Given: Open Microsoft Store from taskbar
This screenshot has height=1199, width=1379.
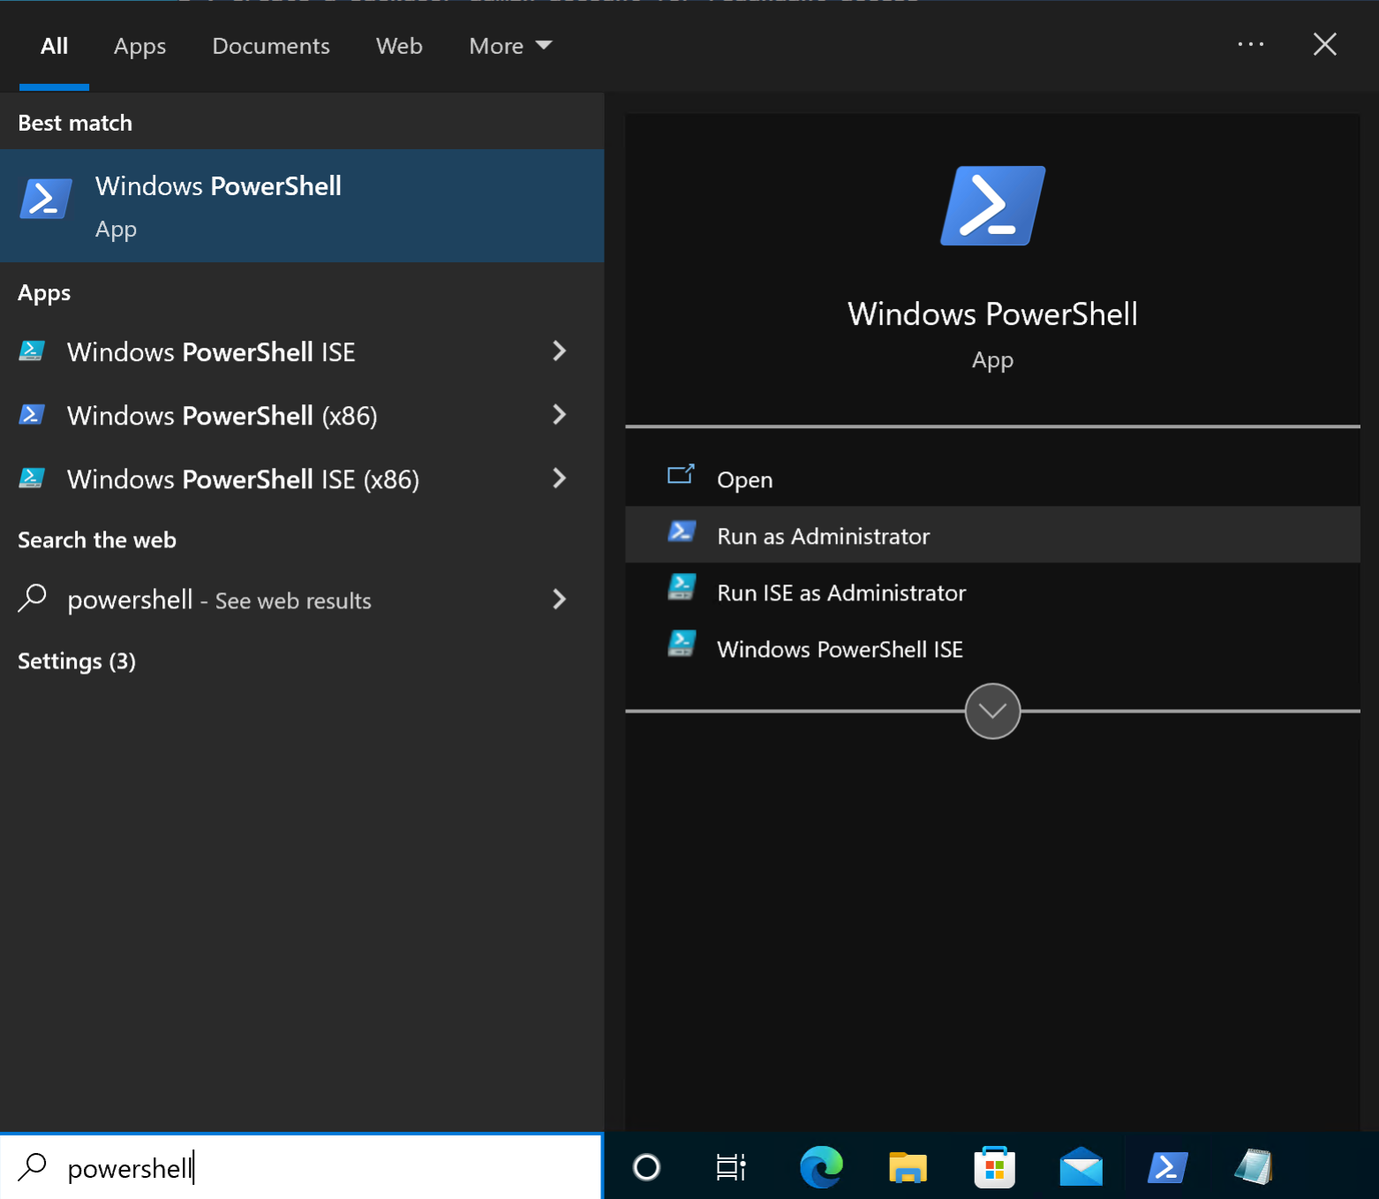Looking at the screenshot, I should tap(995, 1166).
